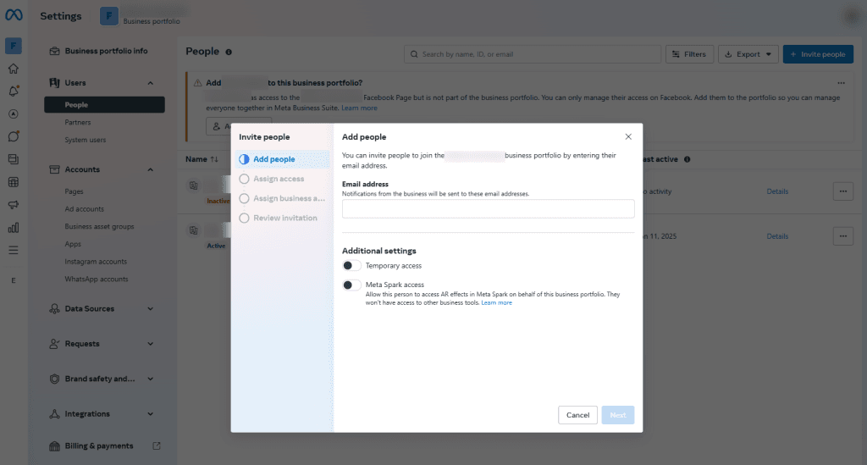Click the Meta logo icon

click(x=14, y=16)
